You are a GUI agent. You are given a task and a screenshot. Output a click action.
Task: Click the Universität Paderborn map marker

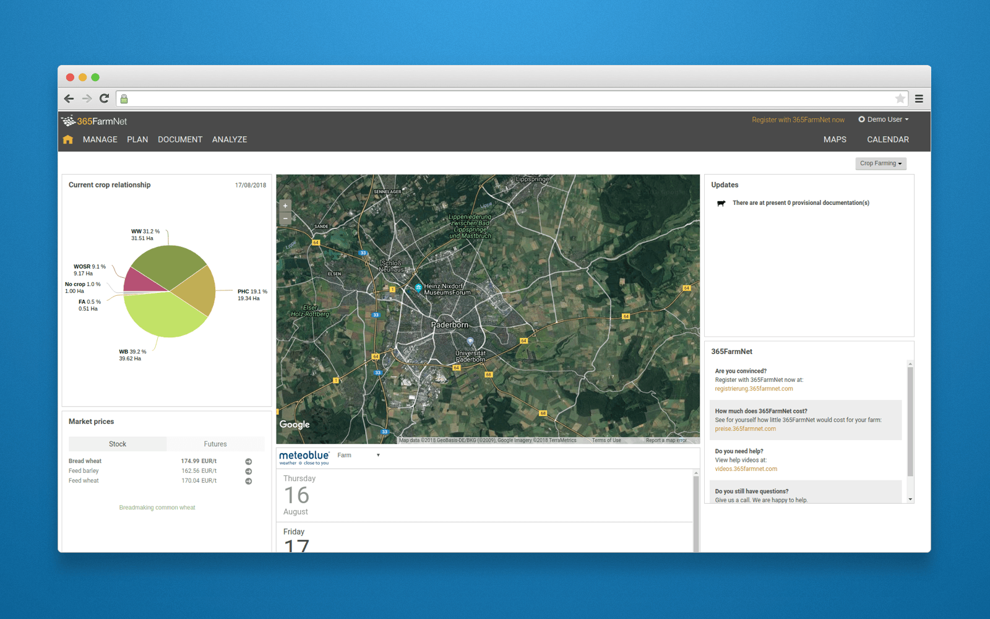click(x=470, y=341)
